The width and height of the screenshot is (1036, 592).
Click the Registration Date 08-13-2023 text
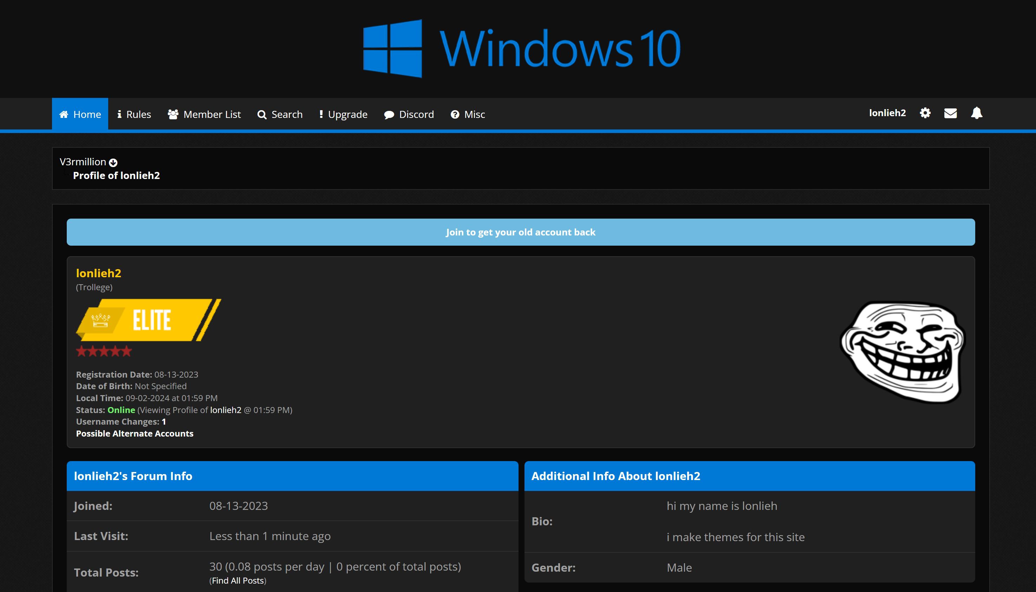137,374
